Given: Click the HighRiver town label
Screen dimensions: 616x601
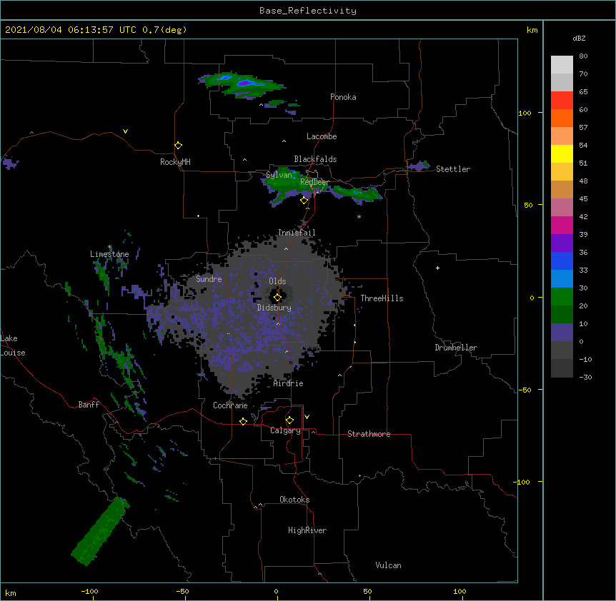Looking at the screenshot, I should tap(307, 530).
